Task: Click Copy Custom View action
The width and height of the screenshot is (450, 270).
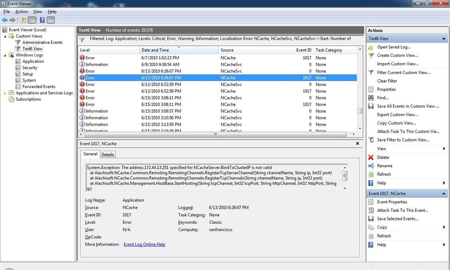Action: [x=396, y=123]
